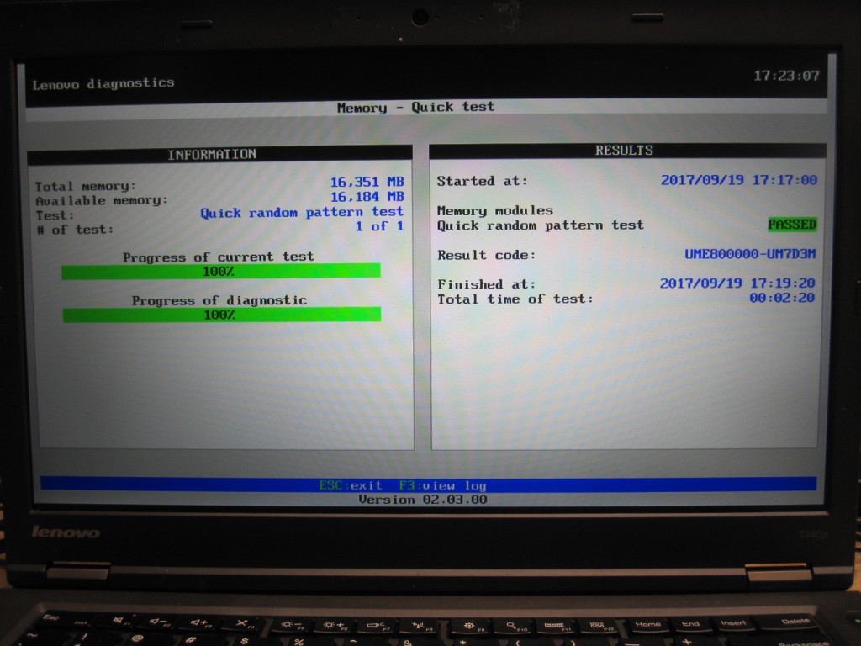The height and width of the screenshot is (646, 861).
Task: Select the 'Available memory:' label
Action: (102, 200)
